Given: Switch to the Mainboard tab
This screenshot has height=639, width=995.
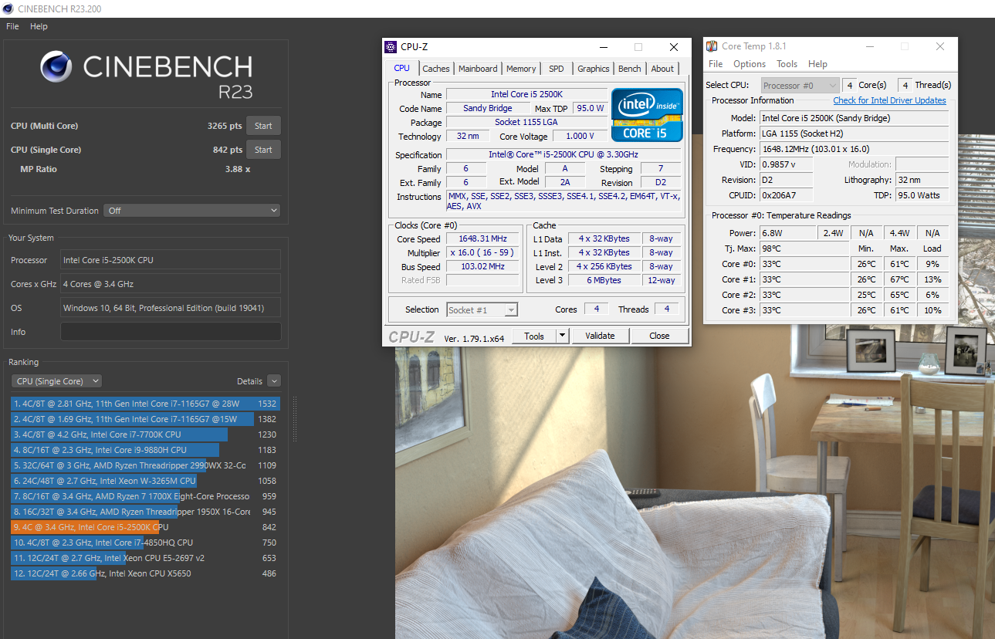Looking at the screenshot, I should coord(478,69).
